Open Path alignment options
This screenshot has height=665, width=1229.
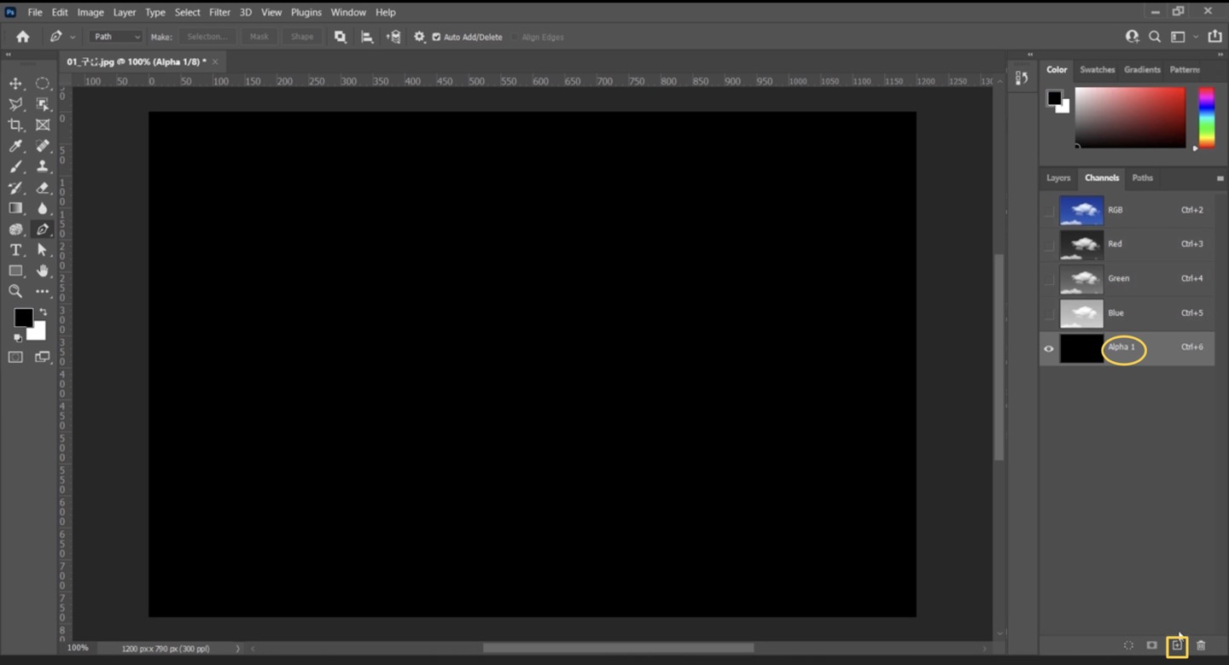(367, 37)
